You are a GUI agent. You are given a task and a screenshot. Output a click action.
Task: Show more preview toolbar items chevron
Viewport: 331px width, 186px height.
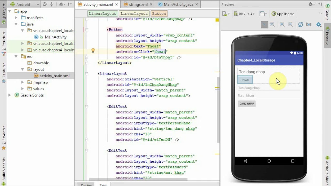[x=320, y=14]
